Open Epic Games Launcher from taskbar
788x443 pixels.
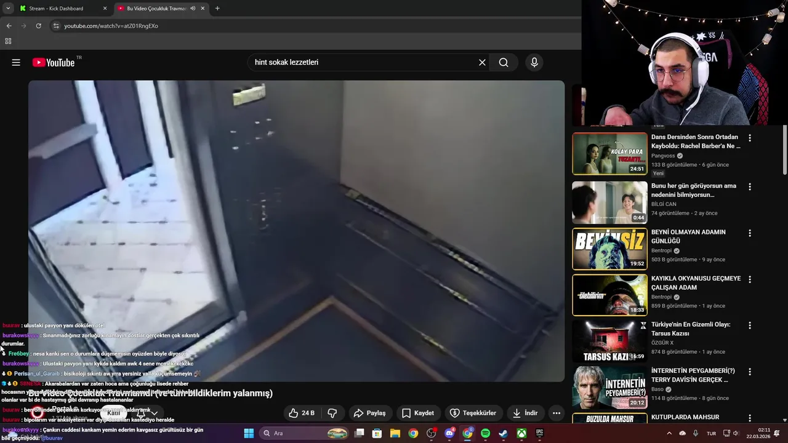[539, 433]
